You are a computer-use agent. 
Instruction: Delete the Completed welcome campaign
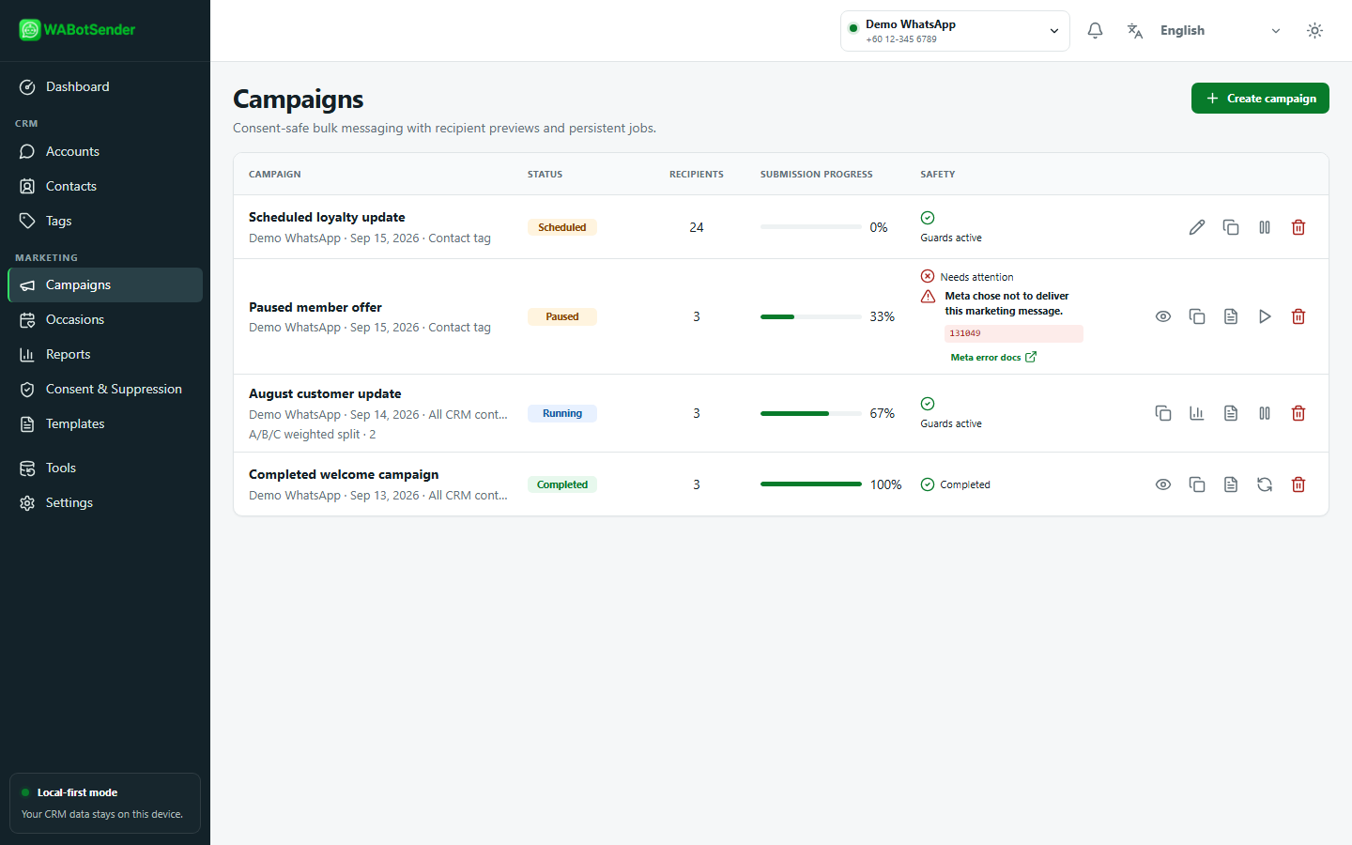point(1298,484)
